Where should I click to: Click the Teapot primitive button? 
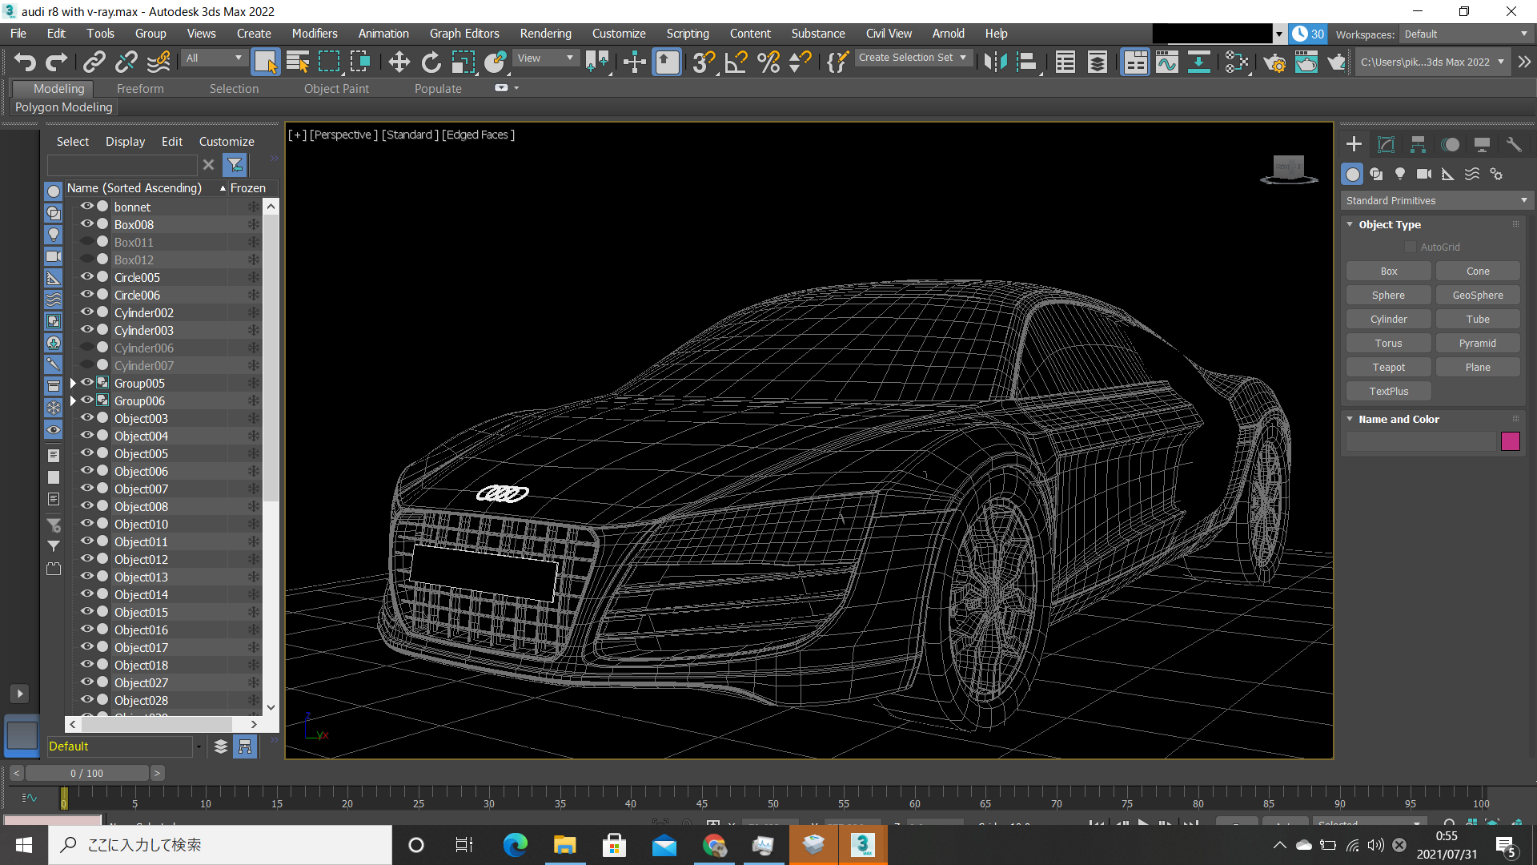point(1388,368)
